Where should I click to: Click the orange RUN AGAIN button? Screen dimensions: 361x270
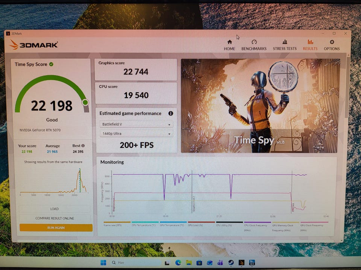tap(56, 228)
